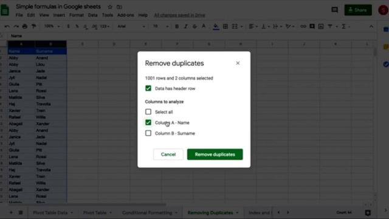Open the vertical align dropdown
389x219 pixels.
coord(266,26)
